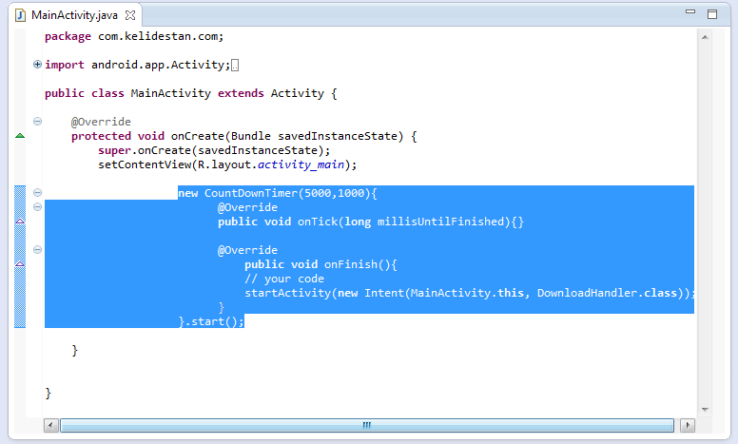
Task: Expand the folded import statements
Action: click(x=38, y=65)
